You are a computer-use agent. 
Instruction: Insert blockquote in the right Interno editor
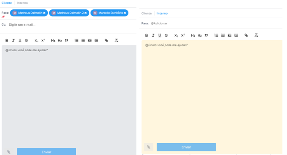(206, 35)
